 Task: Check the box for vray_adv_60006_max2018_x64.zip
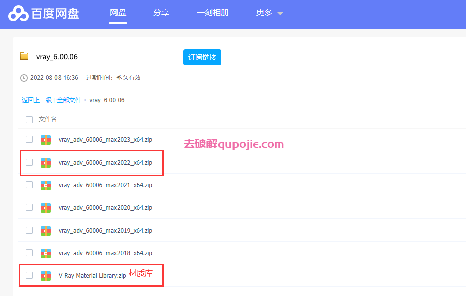click(x=29, y=253)
